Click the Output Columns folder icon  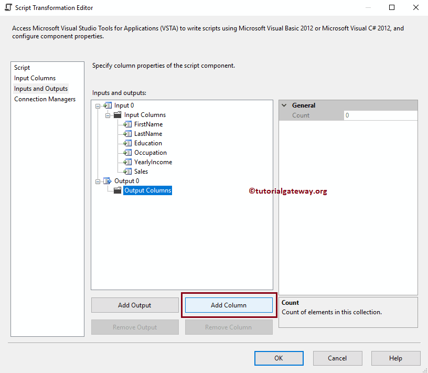pyautogui.click(x=117, y=190)
